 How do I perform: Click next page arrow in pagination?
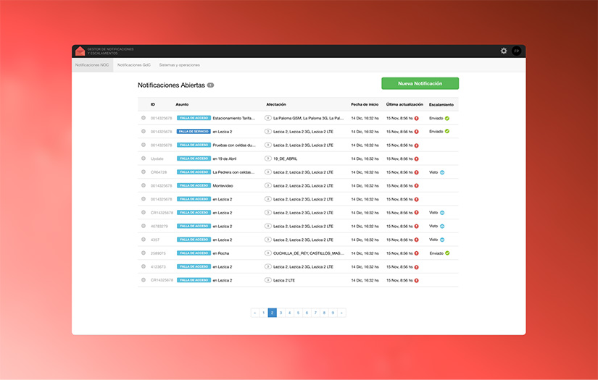341,313
